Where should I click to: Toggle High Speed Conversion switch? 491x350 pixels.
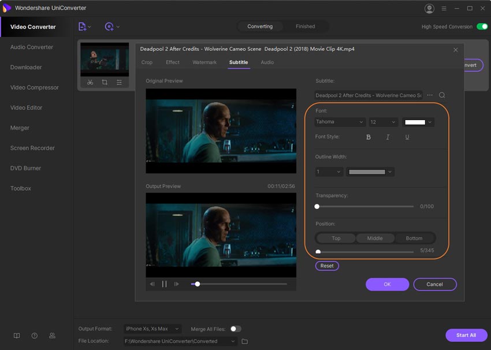tap(482, 27)
